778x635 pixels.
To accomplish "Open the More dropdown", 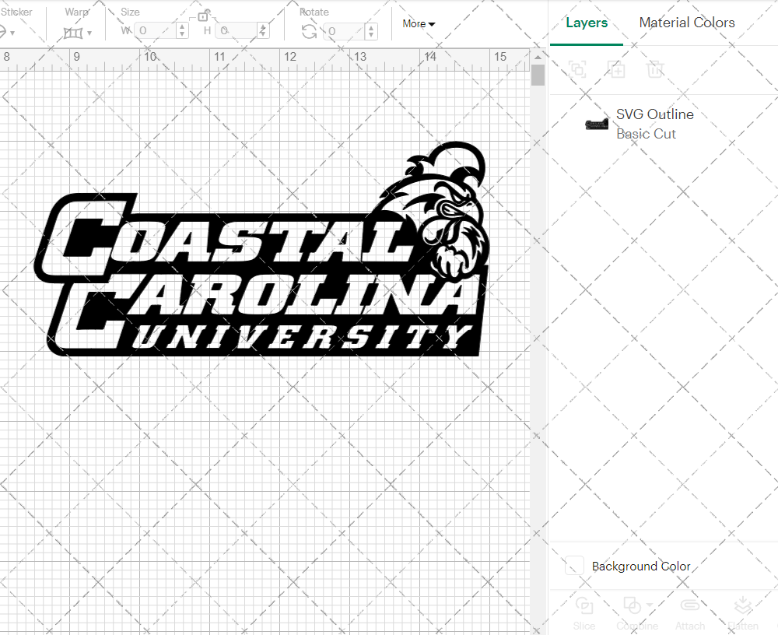I will 418,24.
